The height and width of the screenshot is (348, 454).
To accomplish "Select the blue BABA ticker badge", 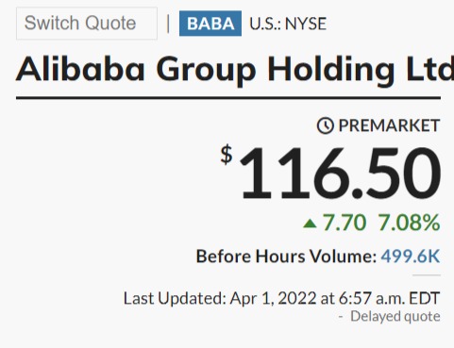I will [x=210, y=24].
